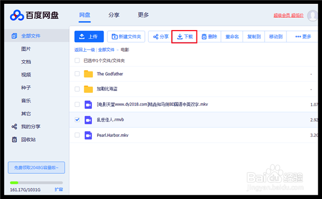Open the user avatar profile
Screen dimensions: 322x199
pyautogui.click(x=312, y=16)
